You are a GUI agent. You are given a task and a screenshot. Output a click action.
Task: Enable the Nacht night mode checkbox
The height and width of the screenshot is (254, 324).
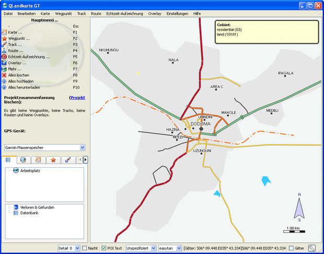[x=85, y=248]
